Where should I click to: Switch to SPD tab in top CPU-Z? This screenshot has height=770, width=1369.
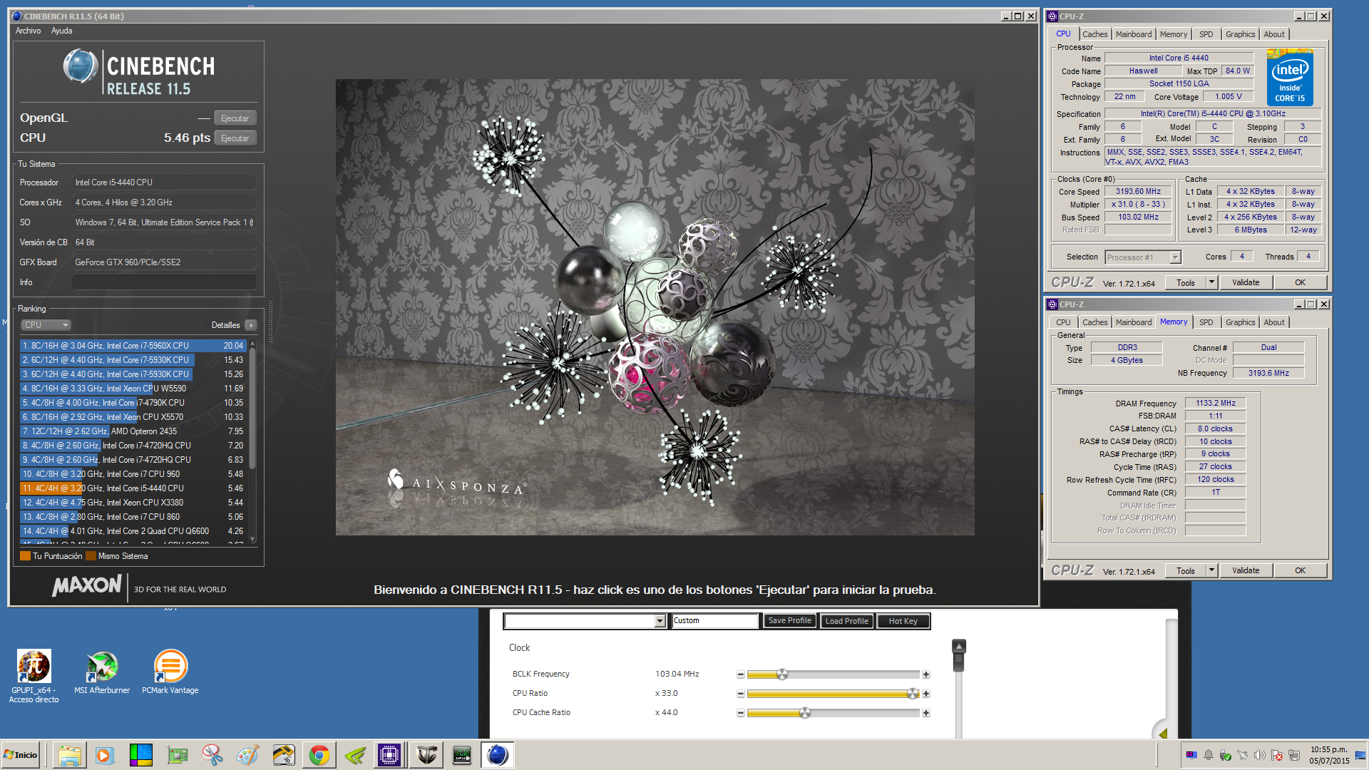coord(1206,34)
